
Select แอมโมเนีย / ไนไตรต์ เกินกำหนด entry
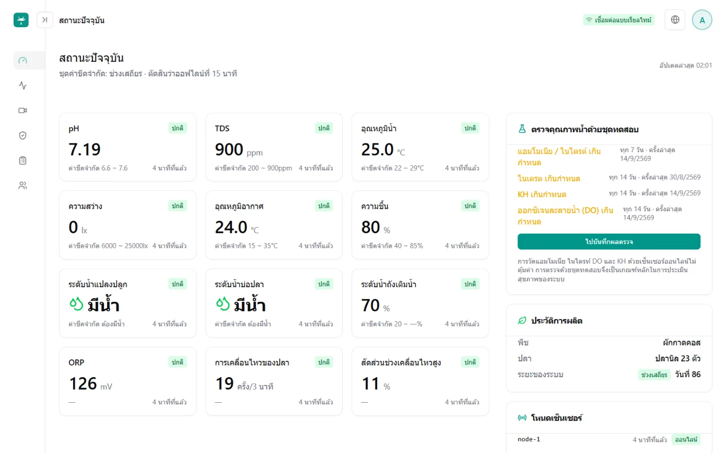(x=559, y=156)
